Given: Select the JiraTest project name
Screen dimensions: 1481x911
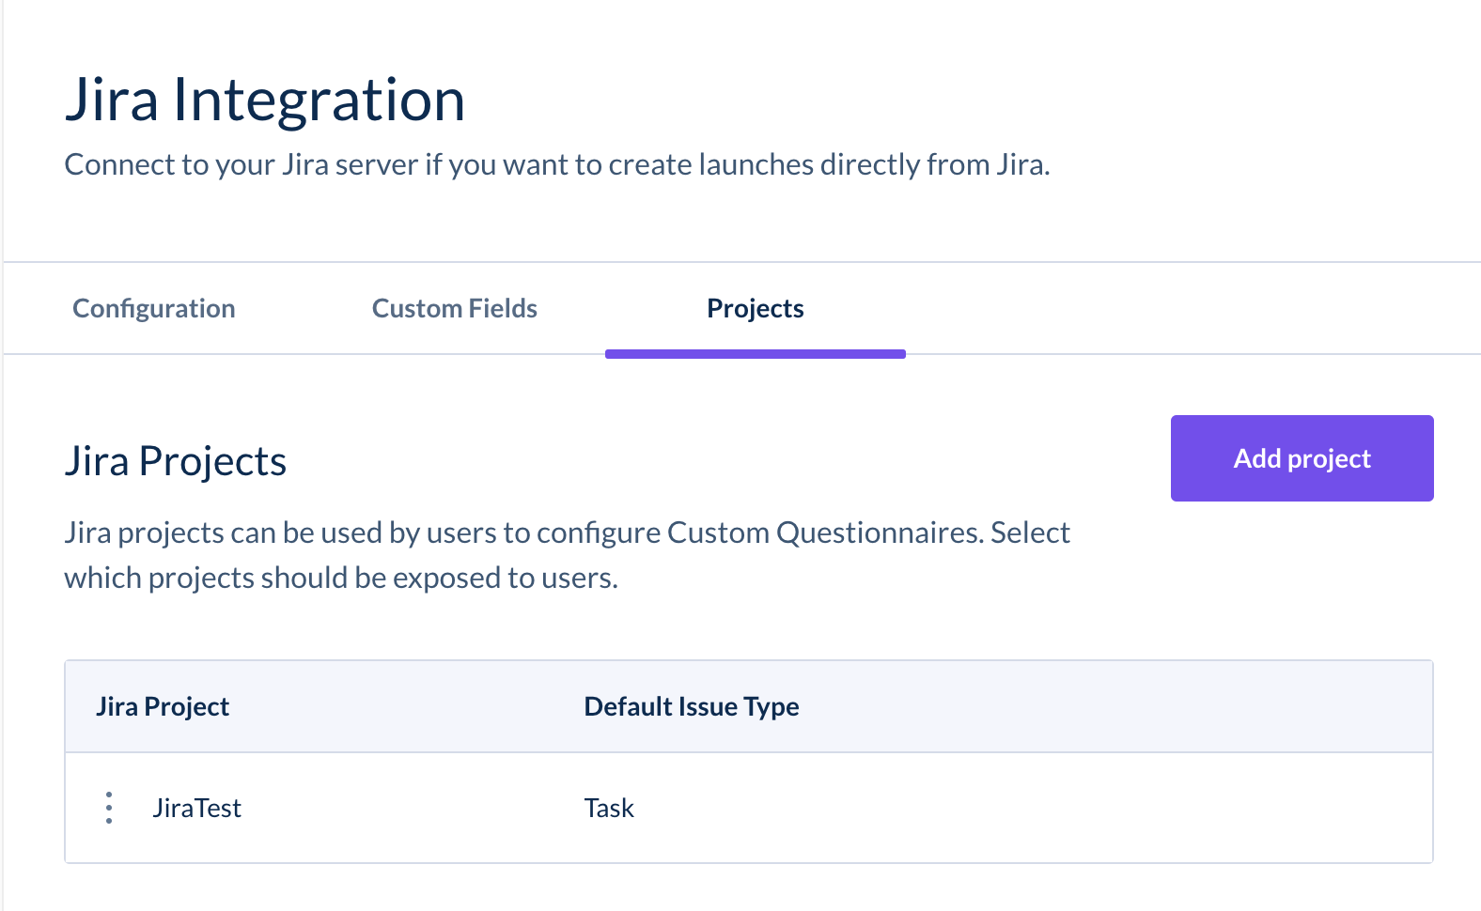Looking at the screenshot, I should coord(197,809).
